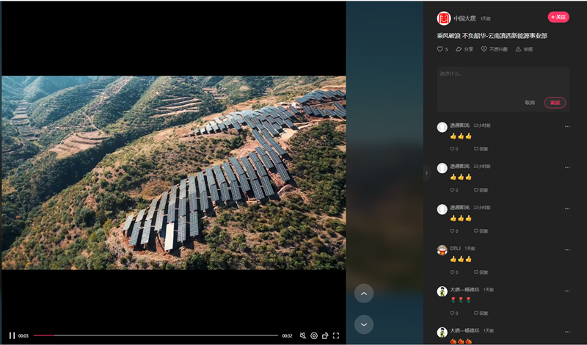Image resolution: width=587 pixels, height=345 pixels.
Task: Click the comment input box
Action: (x=503, y=79)
